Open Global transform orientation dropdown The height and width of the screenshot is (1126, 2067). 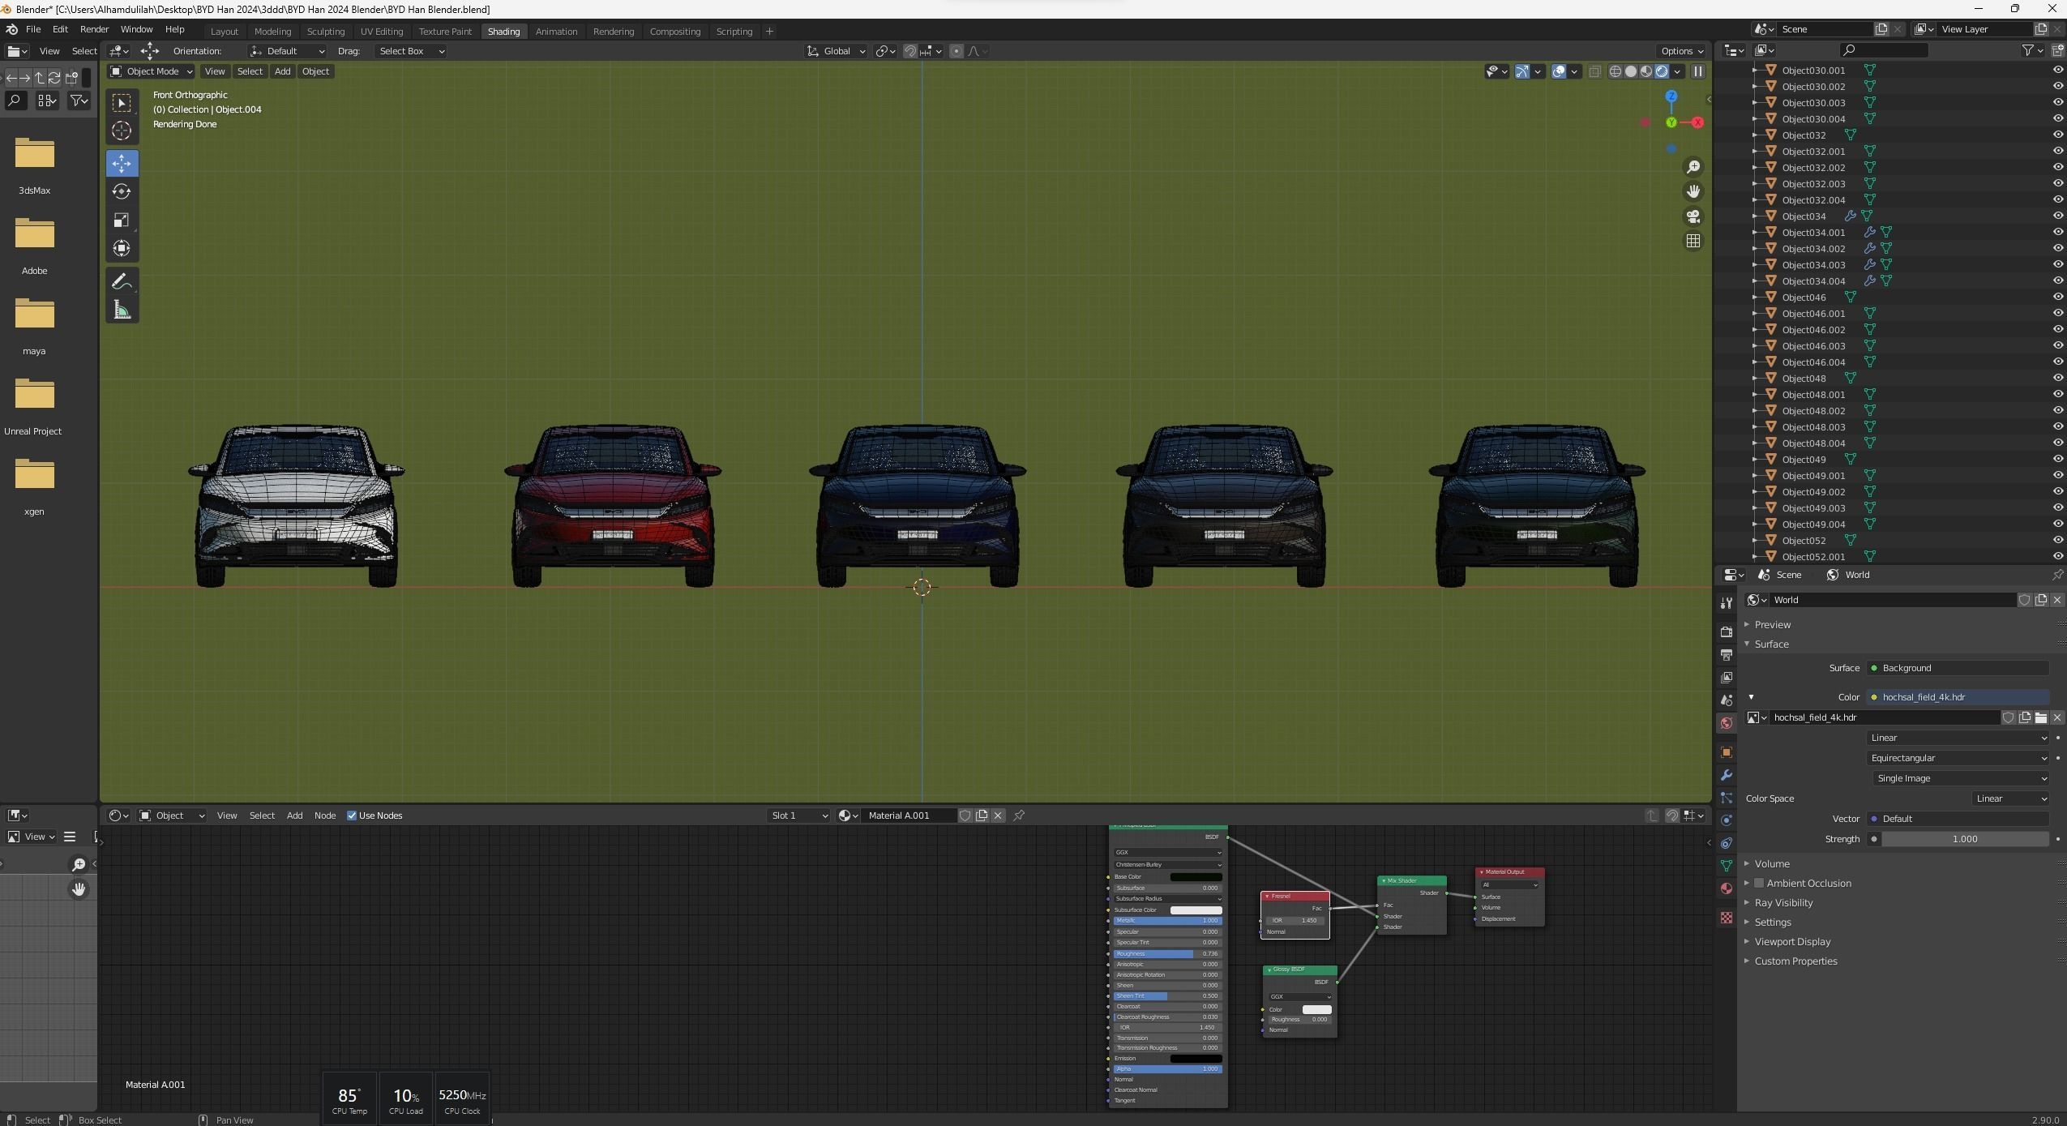pos(837,51)
